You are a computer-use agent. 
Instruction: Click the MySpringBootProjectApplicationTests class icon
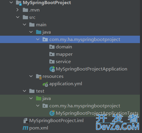pyautogui.click(x=52, y=113)
